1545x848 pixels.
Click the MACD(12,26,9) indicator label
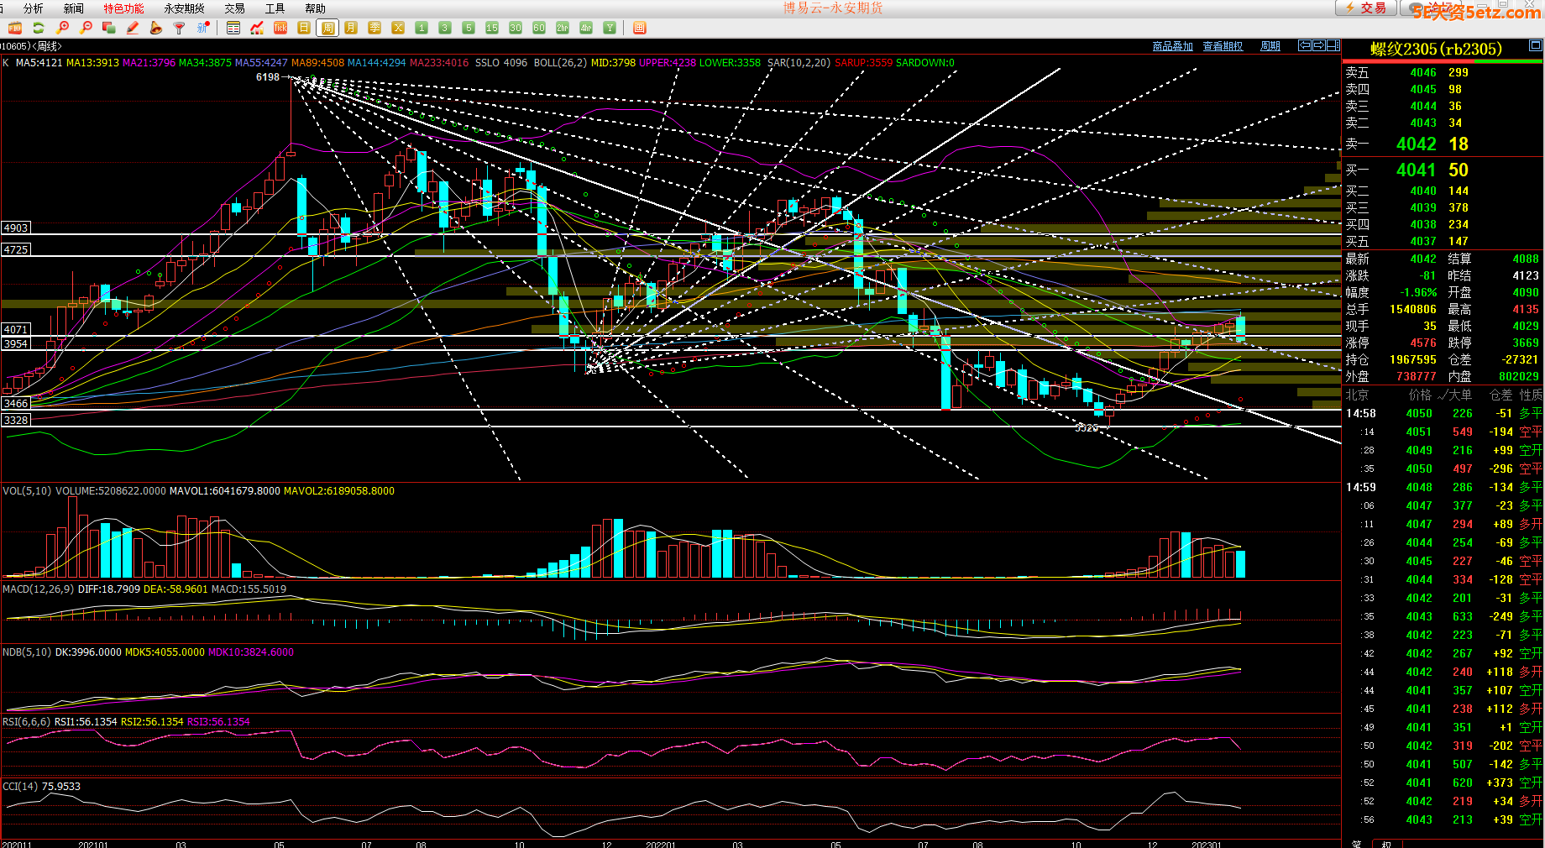pyautogui.click(x=38, y=589)
